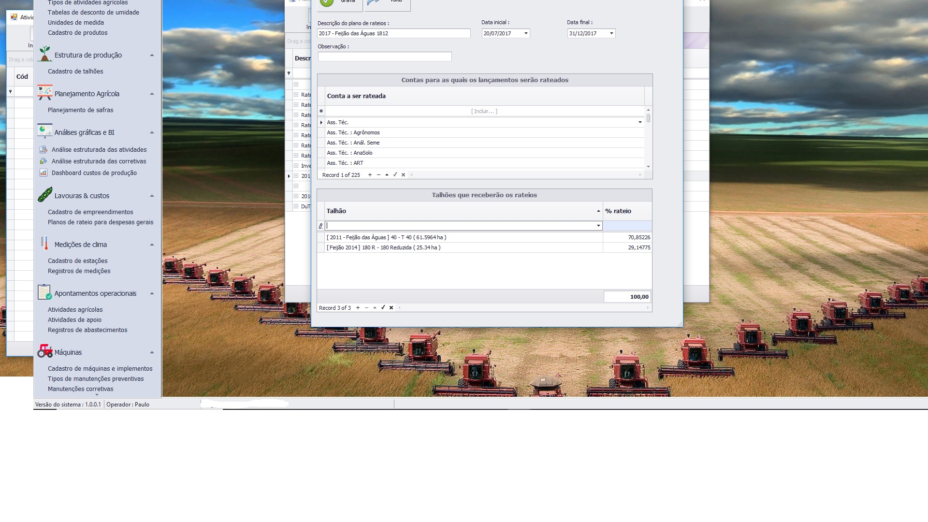Screen dimensions: 928x522
Task: Open dropdown on Ass. Téc. account row
Action: 640,122
